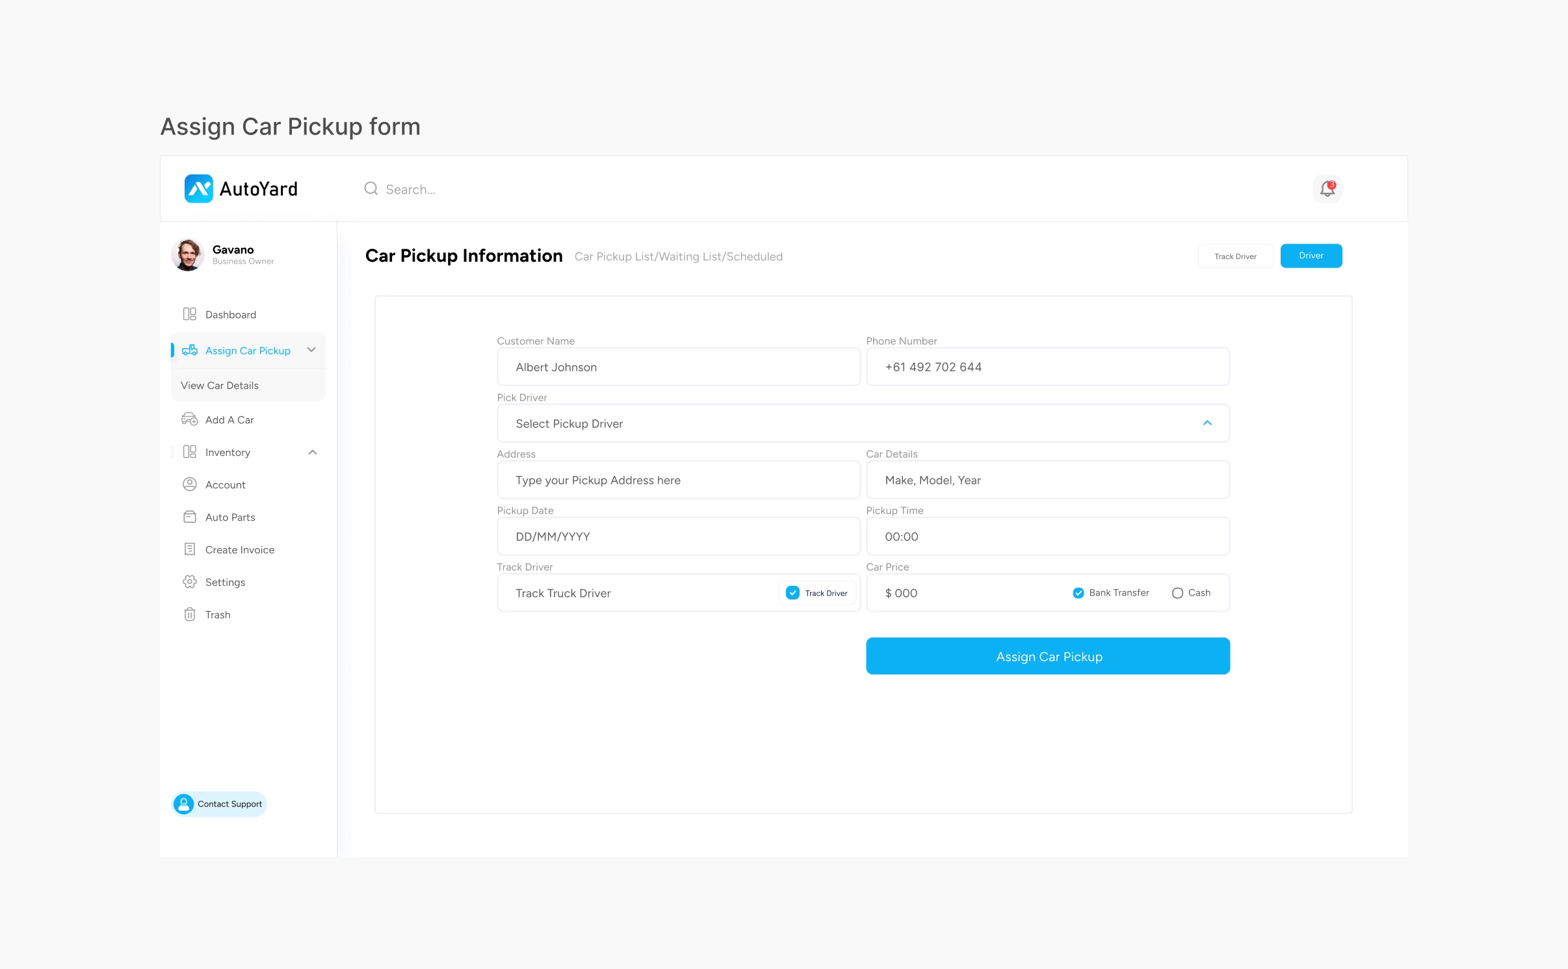Go to Add A Car
This screenshot has height=969, width=1568.
click(x=229, y=420)
